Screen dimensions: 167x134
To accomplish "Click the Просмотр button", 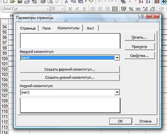I will coord(140,47).
